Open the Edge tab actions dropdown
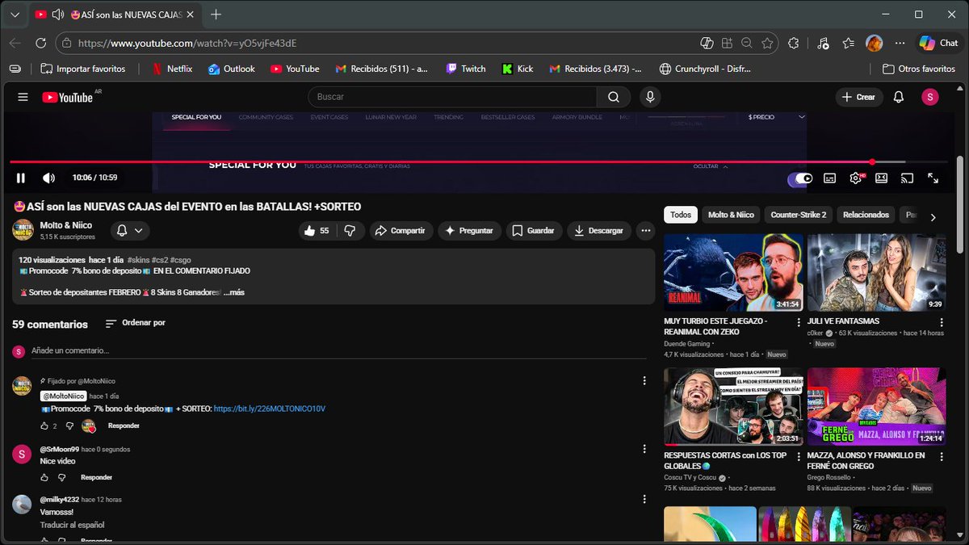 pos(15,15)
